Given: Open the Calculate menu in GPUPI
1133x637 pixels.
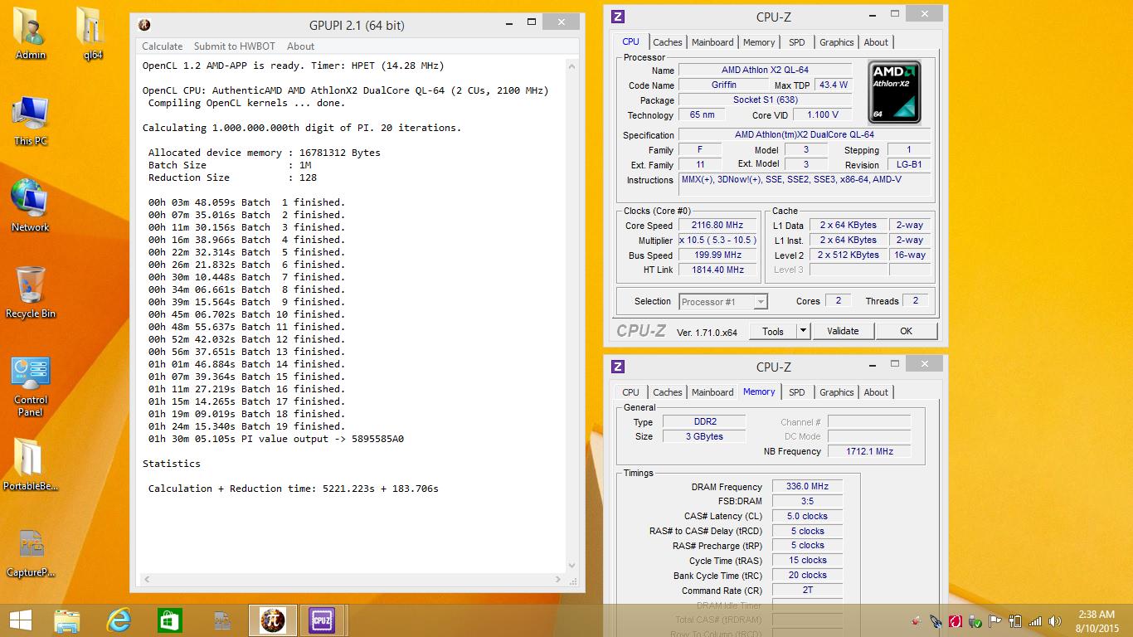Looking at the screenshot, I should (x=163, y=46).
